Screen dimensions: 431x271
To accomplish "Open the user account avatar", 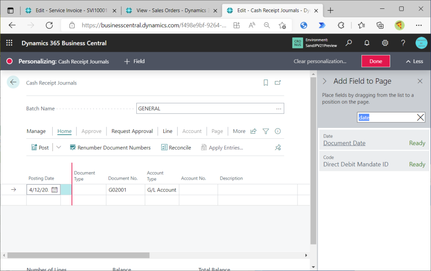I will 421,43.
